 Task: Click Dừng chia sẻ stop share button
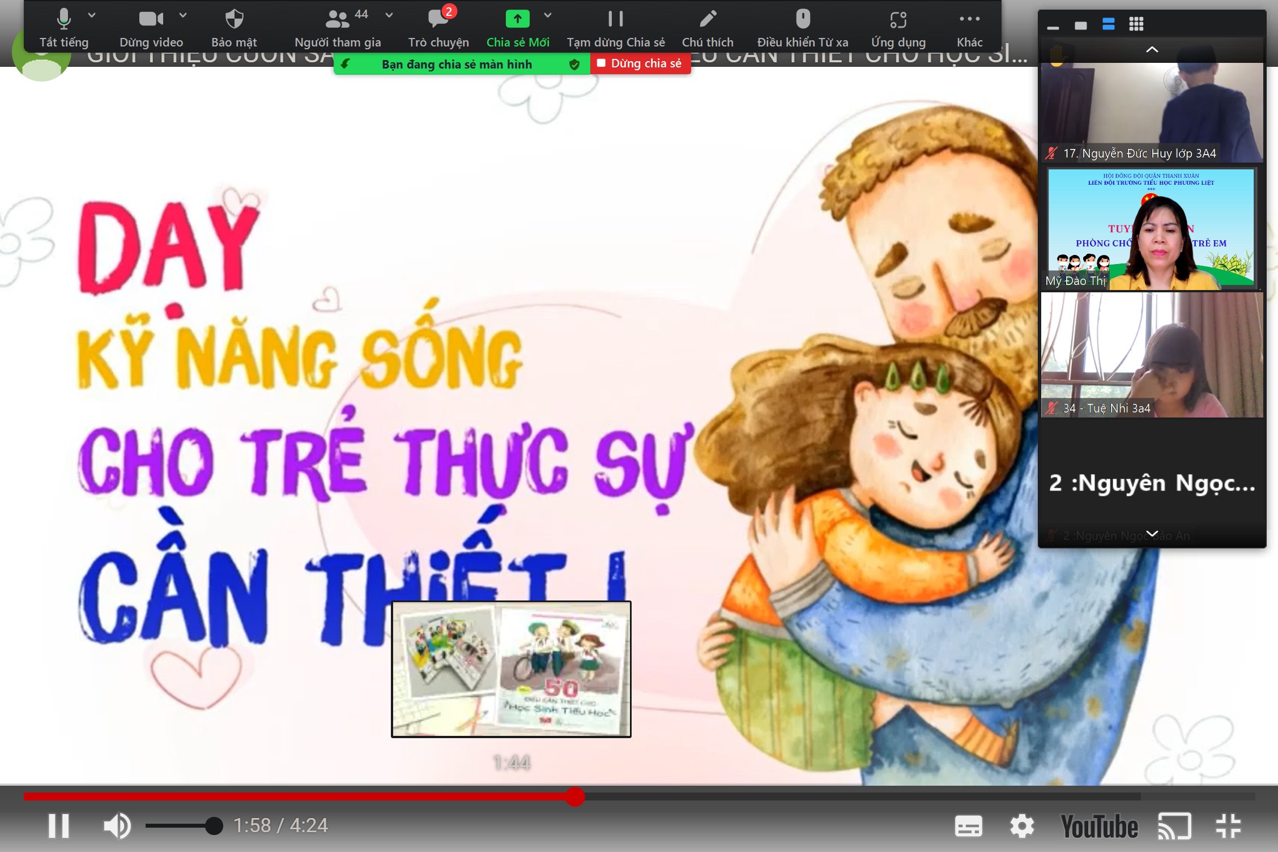[640, 63]
